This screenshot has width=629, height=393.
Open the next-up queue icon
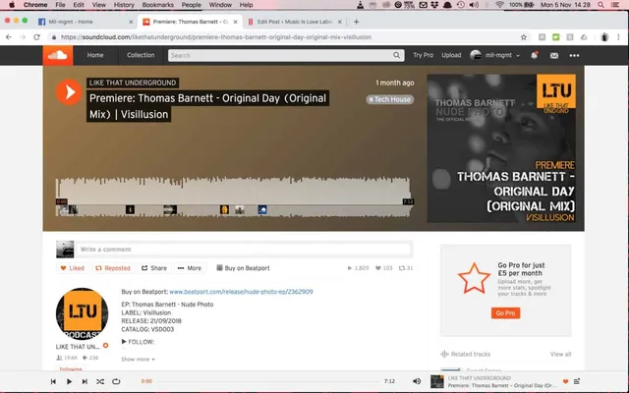[x=577, y=381]
